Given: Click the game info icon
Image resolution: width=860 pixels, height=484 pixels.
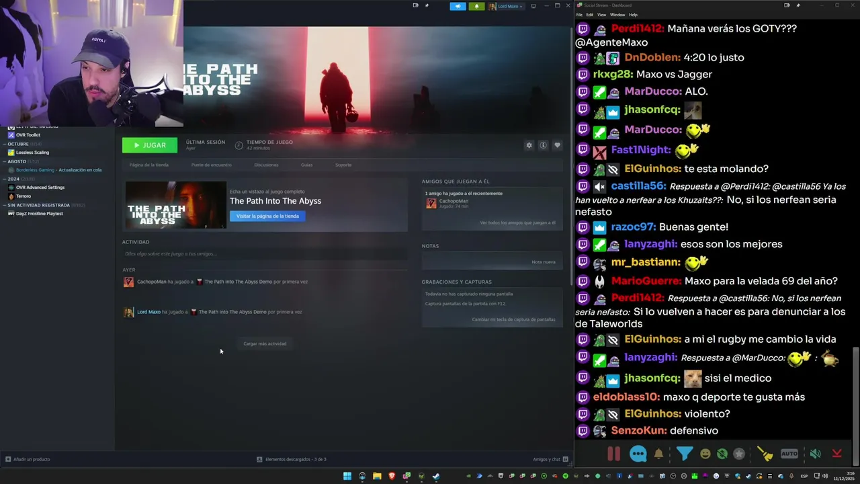Looking at the screenshot, I should [543, 145].
